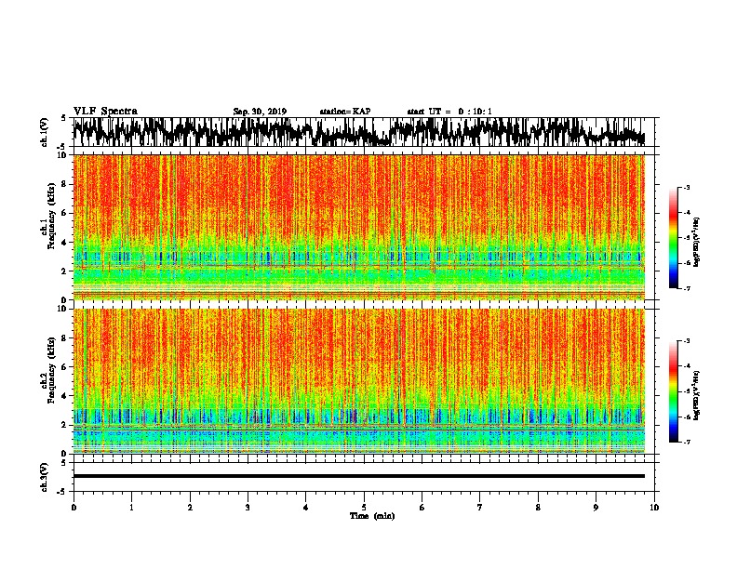Select the date "Sep. 30, 2019"
The image size is (737, 569).
[260, 112]
